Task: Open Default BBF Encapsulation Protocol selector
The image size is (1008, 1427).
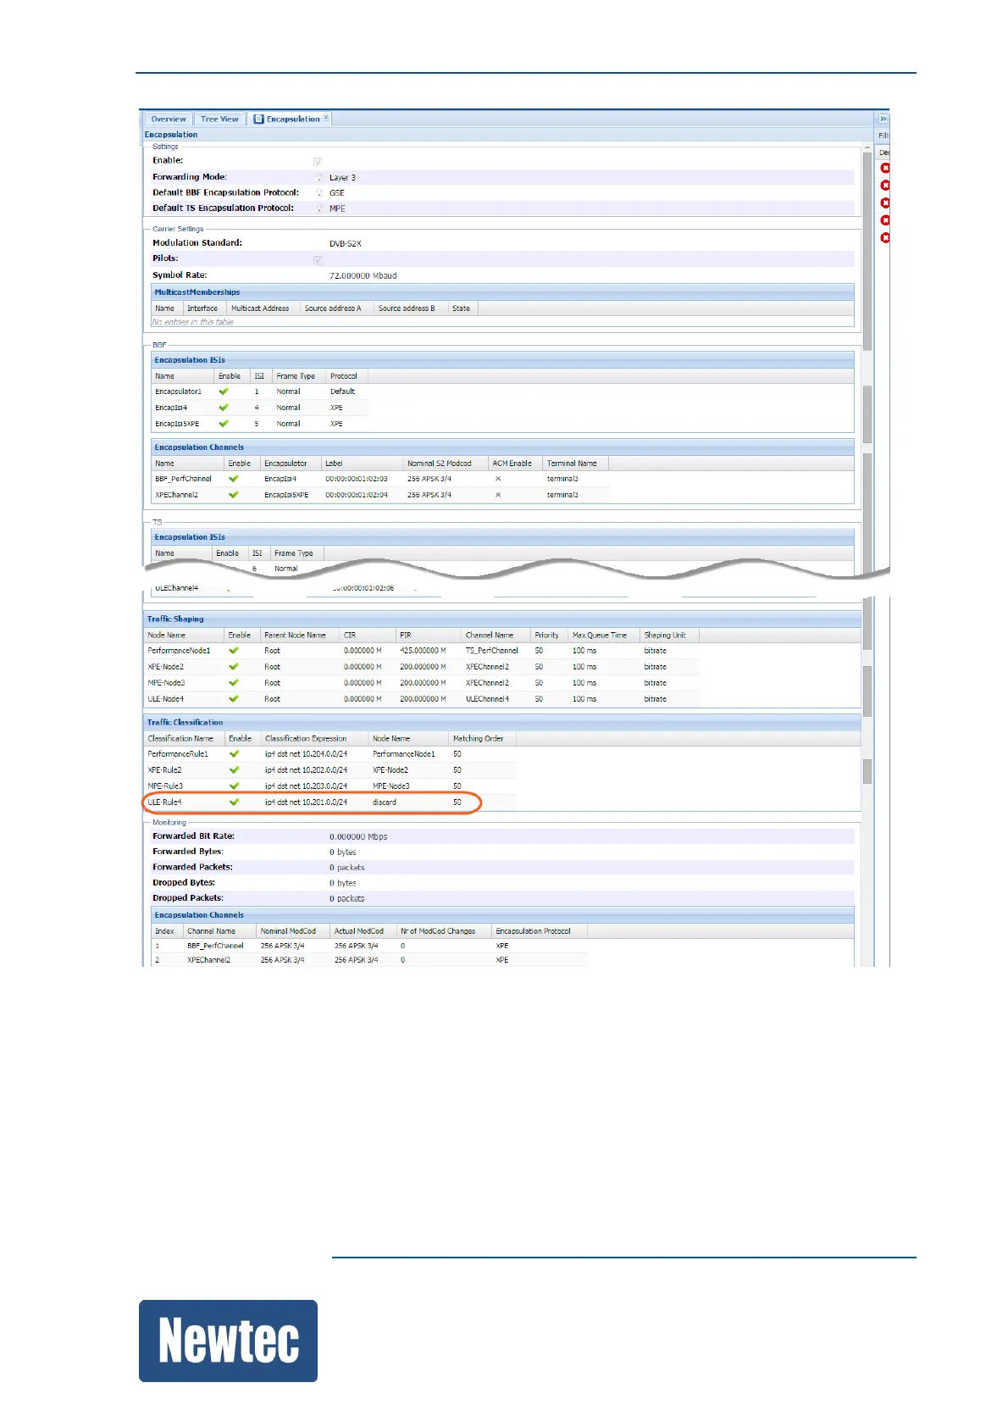Action: pyautogui.click(x=319, y=193)
